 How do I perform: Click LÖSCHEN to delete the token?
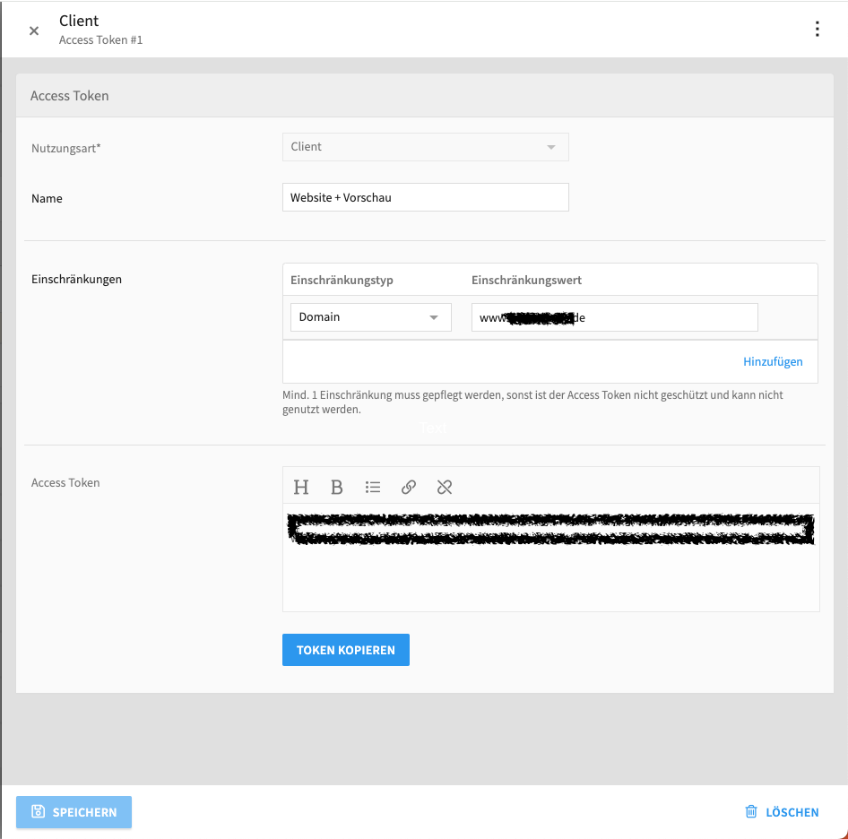point(792,811)
